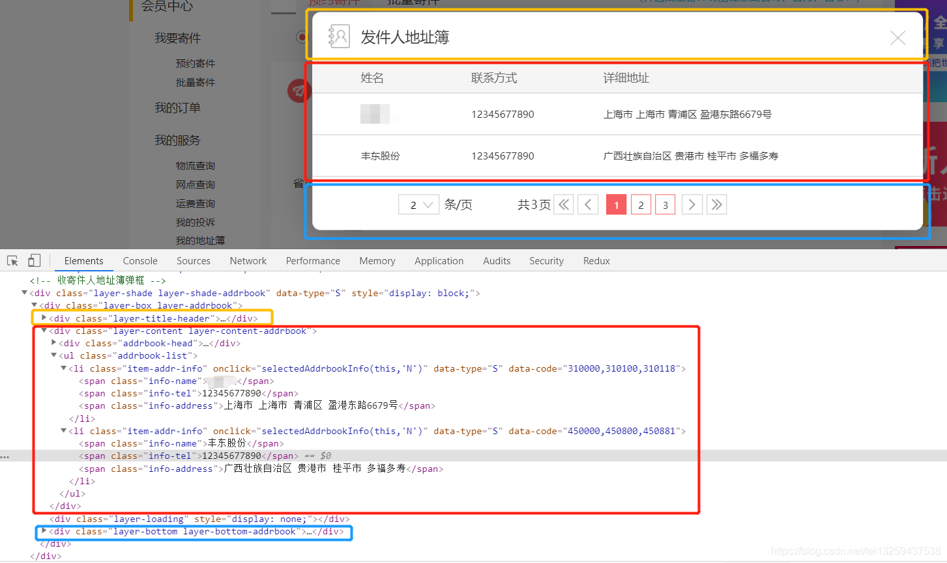
Task: Click the 联系方式 column header
Action: 494,78
